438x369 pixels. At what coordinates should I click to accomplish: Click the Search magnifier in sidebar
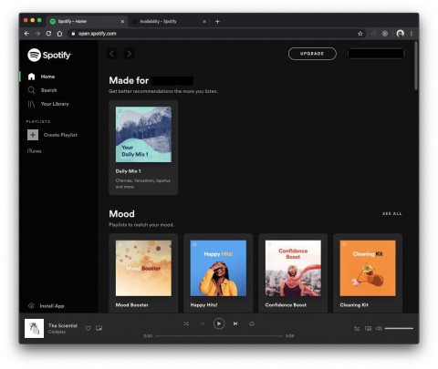(31, 90)
